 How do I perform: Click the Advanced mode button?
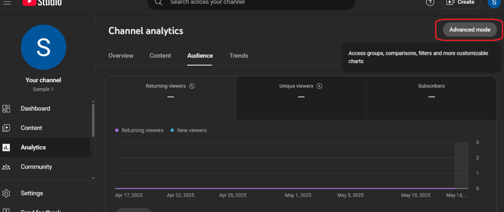click(470, 30)
